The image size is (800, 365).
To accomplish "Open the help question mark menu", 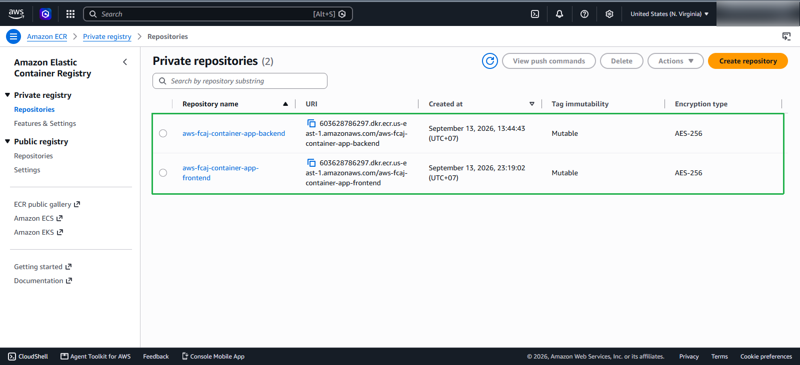I will (584, 14).
